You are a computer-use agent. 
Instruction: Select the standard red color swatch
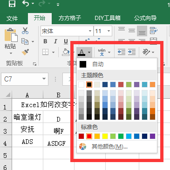[89, 136]
